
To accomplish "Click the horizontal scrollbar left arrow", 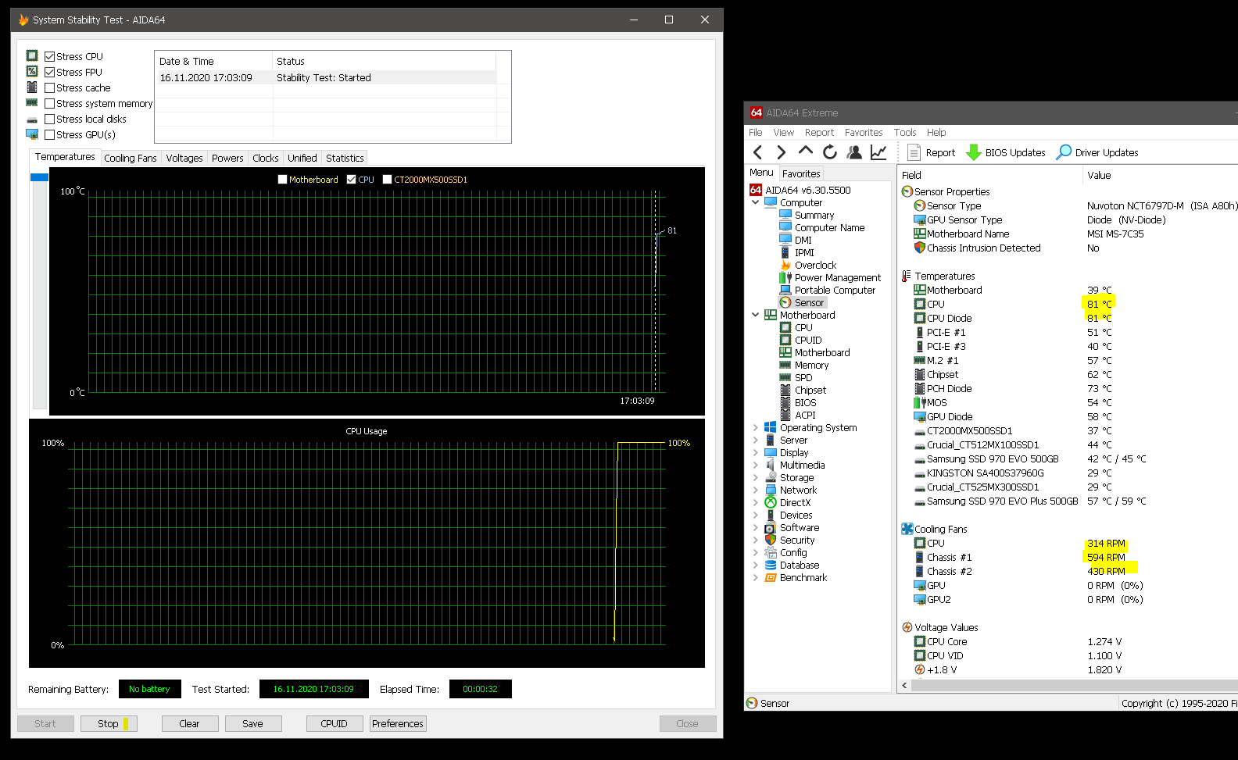I will tap(905, 686).
